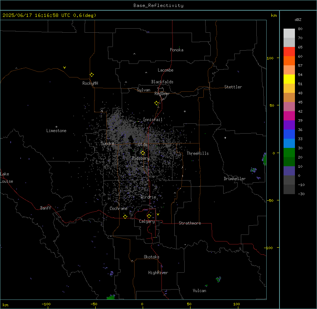Click the 100 tick on the bottom axis

[236, 304]
